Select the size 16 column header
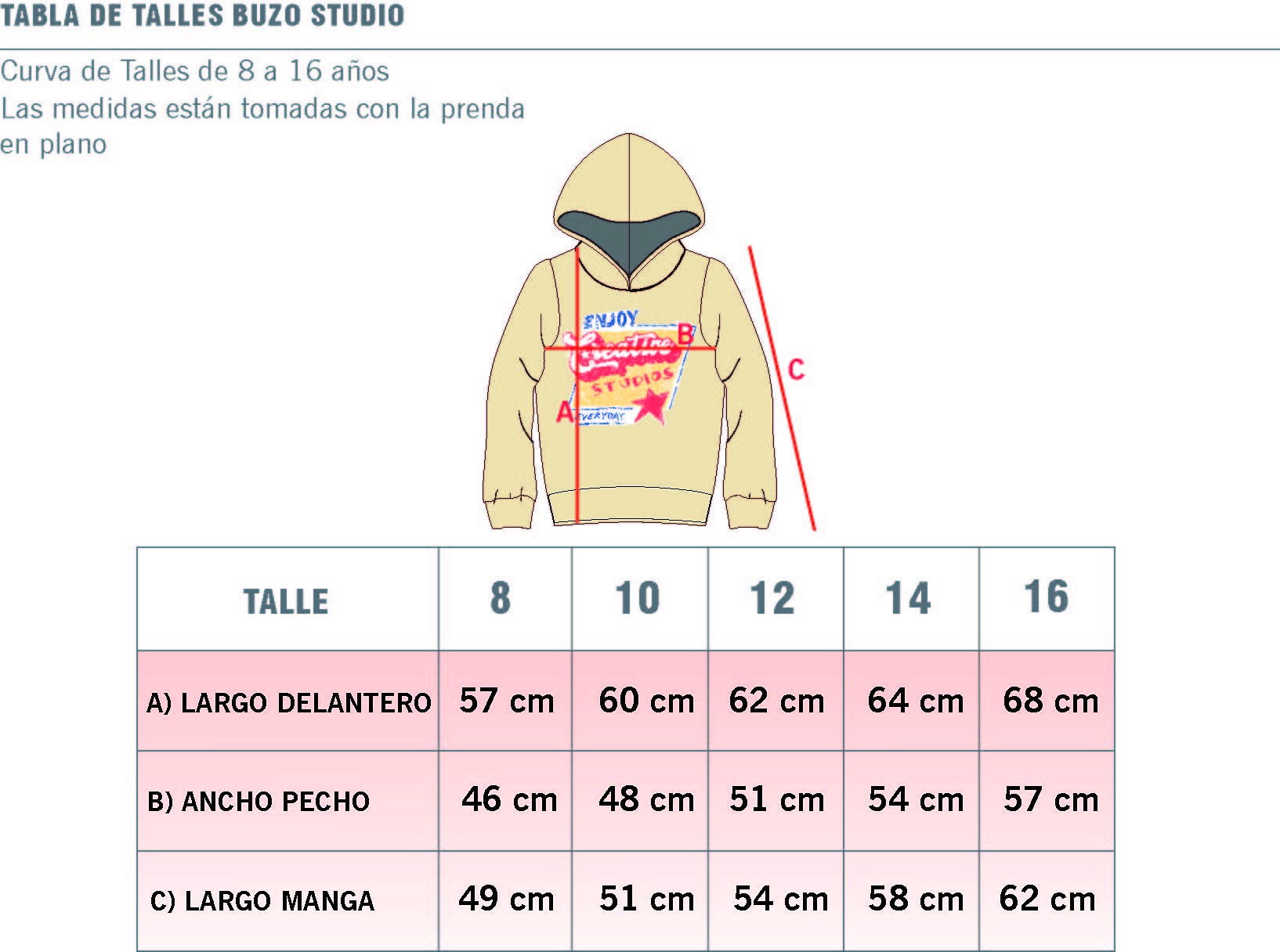Screen dimensions: 1280x952 click(1047, 600)
